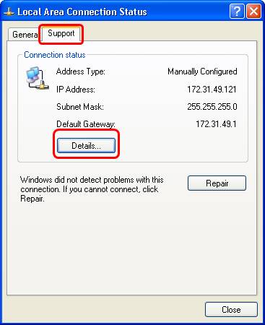Click the subnet mask value 255.255.255.0
The image size is (265, 325).
click(212, 107)
